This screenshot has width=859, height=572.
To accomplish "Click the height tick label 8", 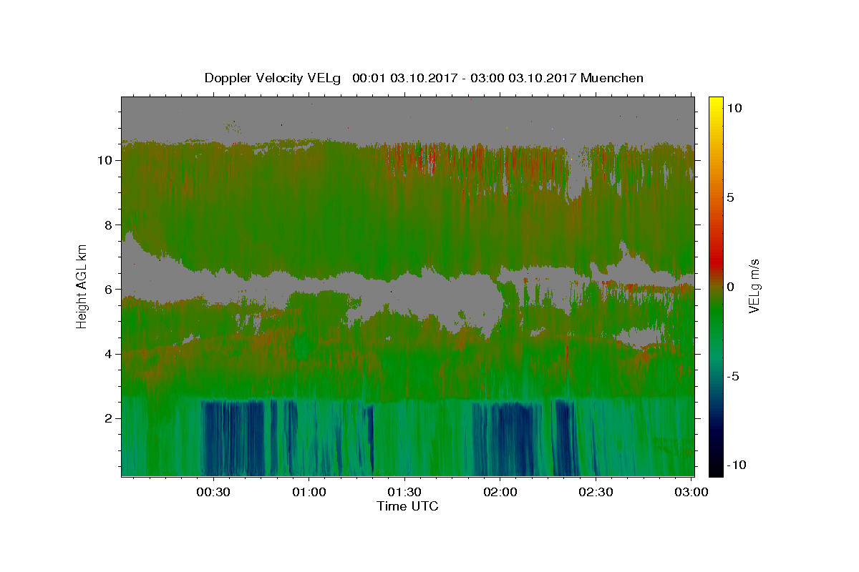I will [107, 225].
